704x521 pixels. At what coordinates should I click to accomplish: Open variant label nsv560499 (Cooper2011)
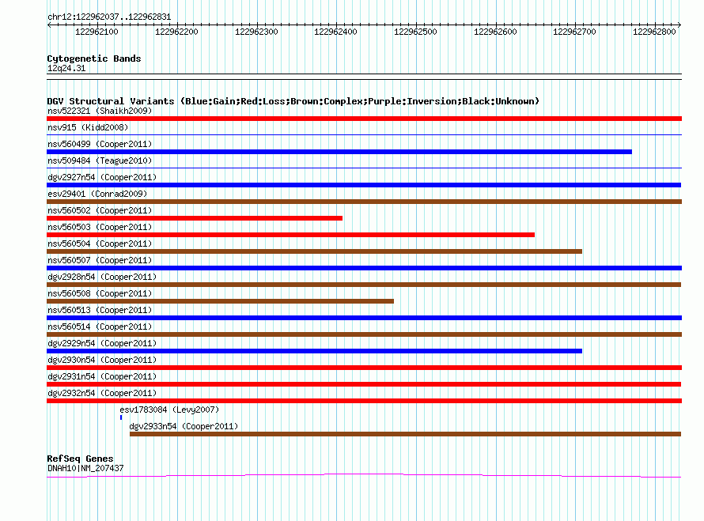click(x=100, y=144)
